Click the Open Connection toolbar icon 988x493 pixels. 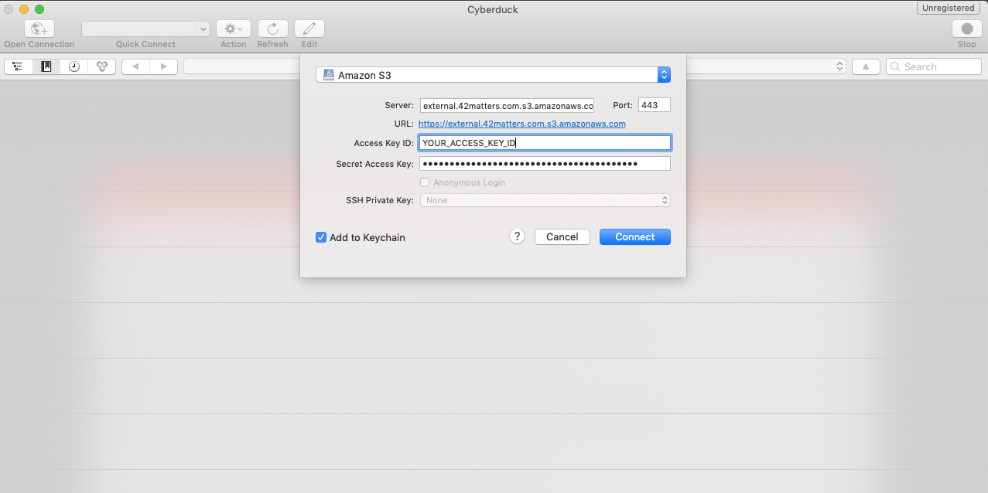39,29
